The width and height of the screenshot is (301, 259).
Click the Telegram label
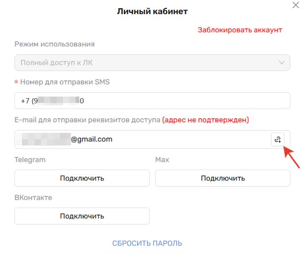[x=30, y=160]
